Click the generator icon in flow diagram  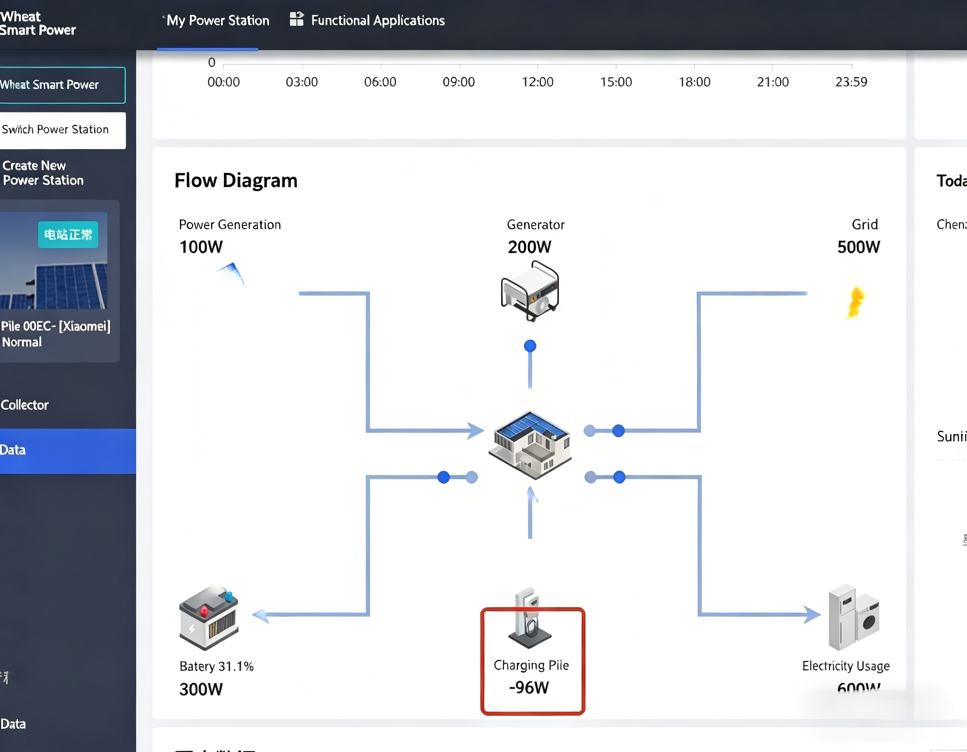[530, 290]
